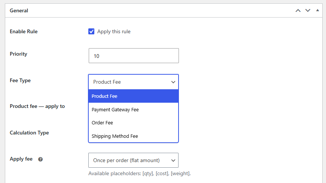This screenshot has width=326, height=183.
Task: Collapse the General panel with the triangle toggle
Action: point(317,10)
